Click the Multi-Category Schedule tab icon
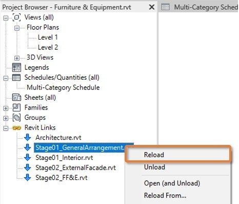The height and width of the screenshot is (204, 239). pyautogui.click(x=165, y=7)
